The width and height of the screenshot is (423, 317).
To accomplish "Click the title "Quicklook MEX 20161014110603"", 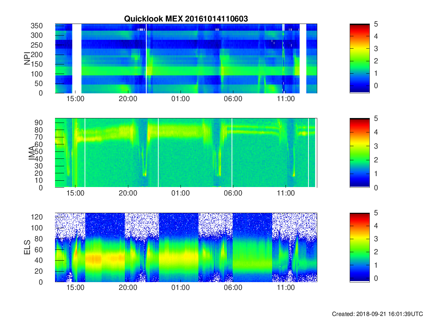I will point(186,19).
